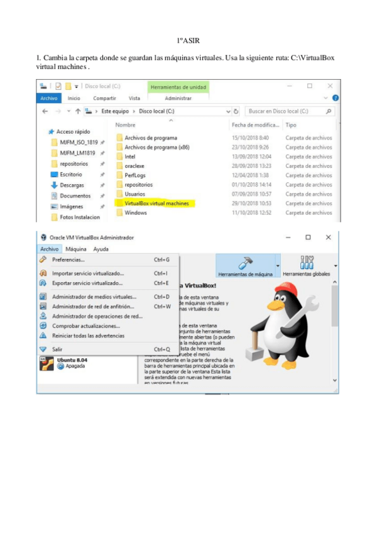Click the virtual media manager icon

pyautogui.click(x=43, y=297)
